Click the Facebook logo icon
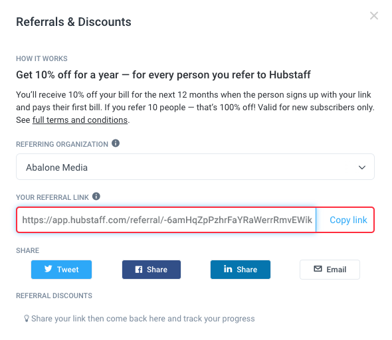Screen dimensions: 392x340 pyautogui.click(x=139, y=270)
